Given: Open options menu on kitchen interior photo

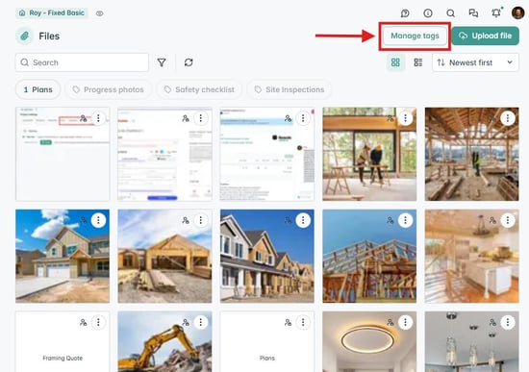Looking at the screenshot, I should (x=508, y=220).
